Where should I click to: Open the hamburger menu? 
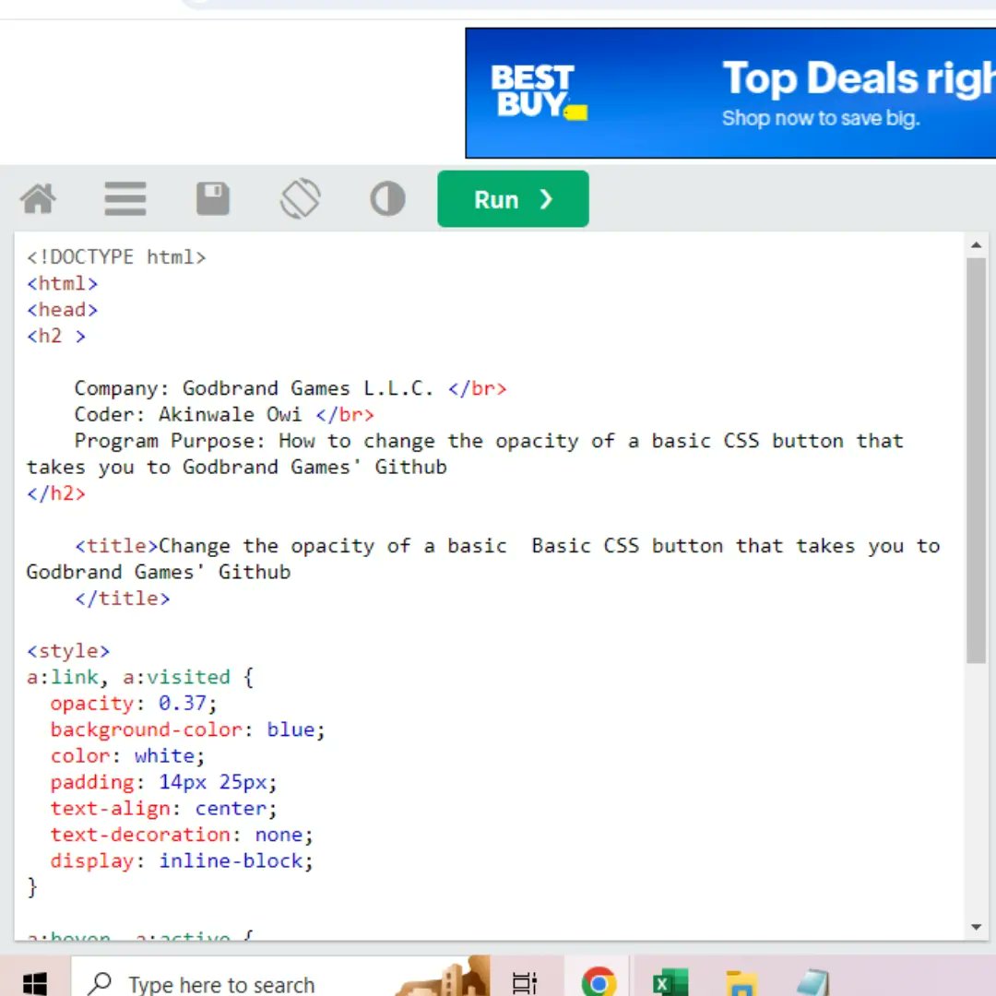tap(125, 198)
